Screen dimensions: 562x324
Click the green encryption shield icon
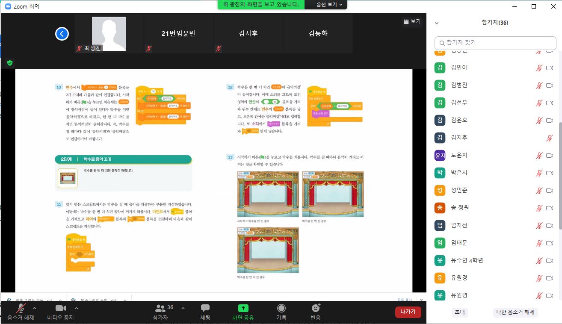pos(10,63)
